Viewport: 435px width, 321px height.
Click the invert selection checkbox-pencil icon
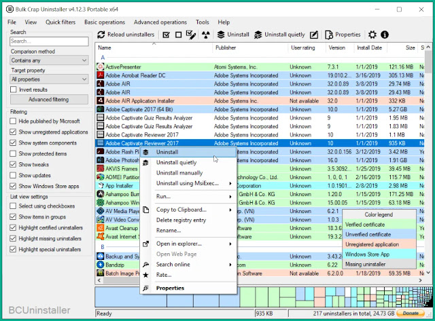pos(191,35)
